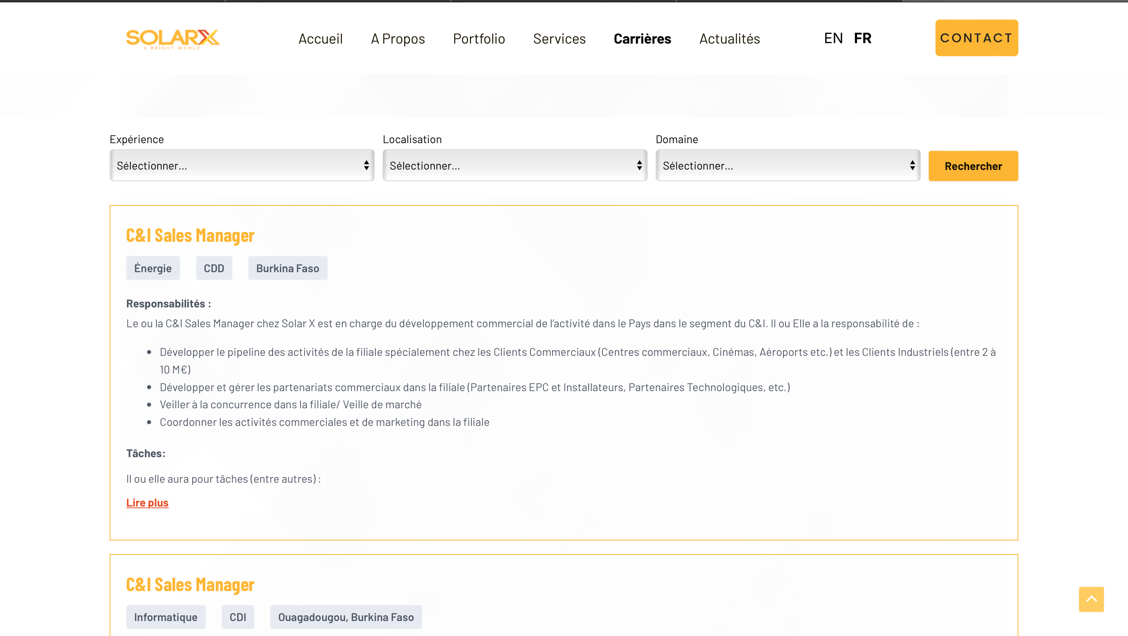
Task: Click the Lire plus link
Action: 147,503
